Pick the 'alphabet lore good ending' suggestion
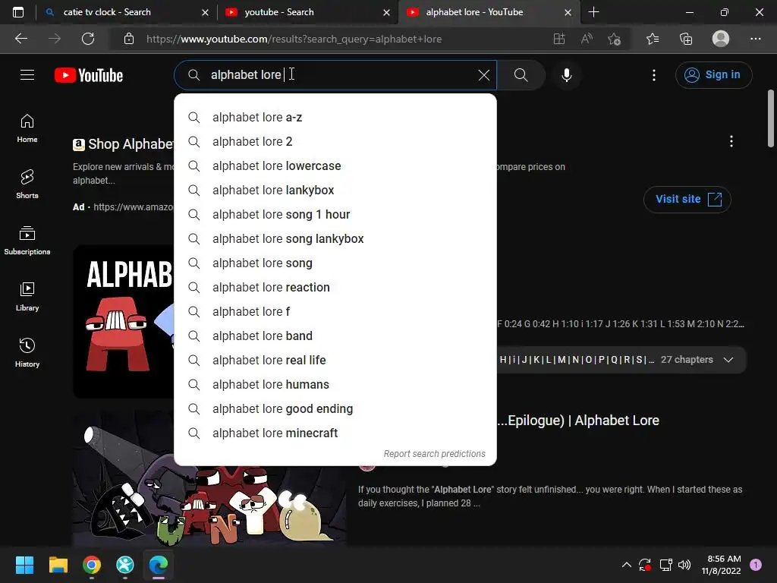This screenshot has width=777, height=583. (x=335, y=409)
